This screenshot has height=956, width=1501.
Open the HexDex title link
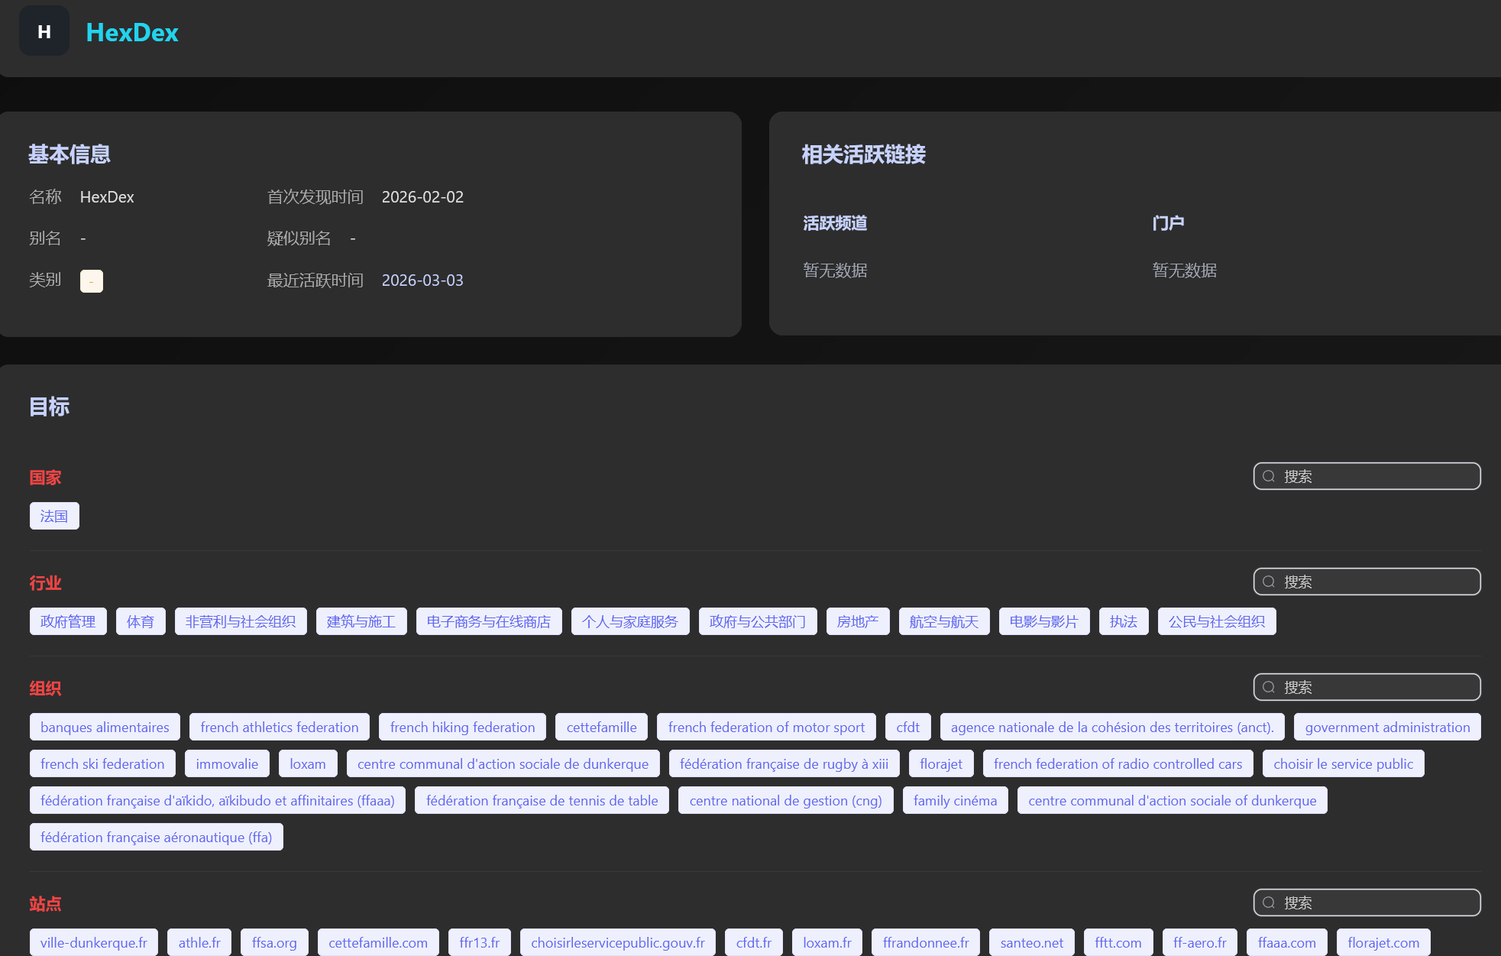[132, 32]
